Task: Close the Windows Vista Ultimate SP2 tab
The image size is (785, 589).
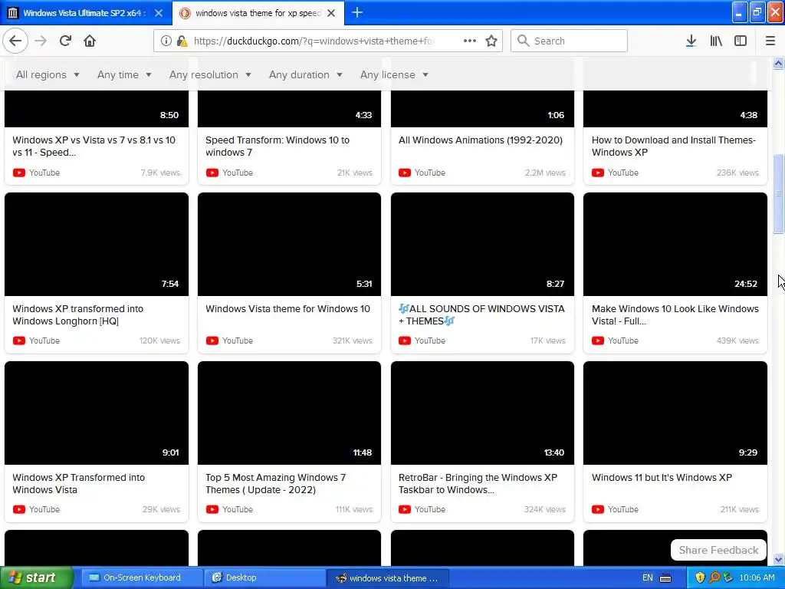Action: click(x=159, y=13)
